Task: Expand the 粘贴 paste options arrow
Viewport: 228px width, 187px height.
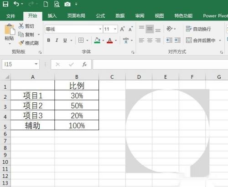Action: (10, 44)
